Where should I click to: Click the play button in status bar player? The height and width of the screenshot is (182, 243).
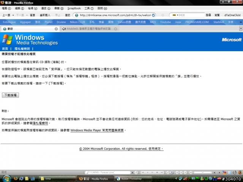(148, 173)
